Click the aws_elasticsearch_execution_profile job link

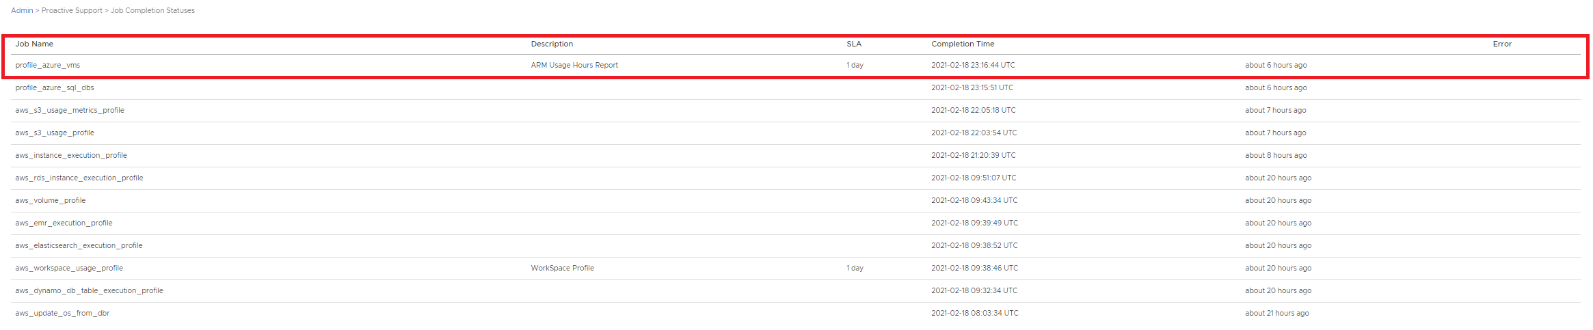(x=79, y=245)
